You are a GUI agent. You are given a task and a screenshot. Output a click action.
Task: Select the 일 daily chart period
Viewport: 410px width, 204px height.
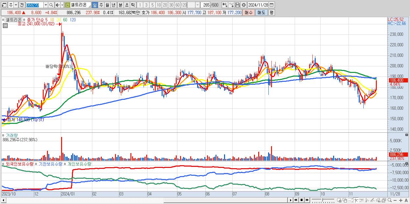click(95, 5)
